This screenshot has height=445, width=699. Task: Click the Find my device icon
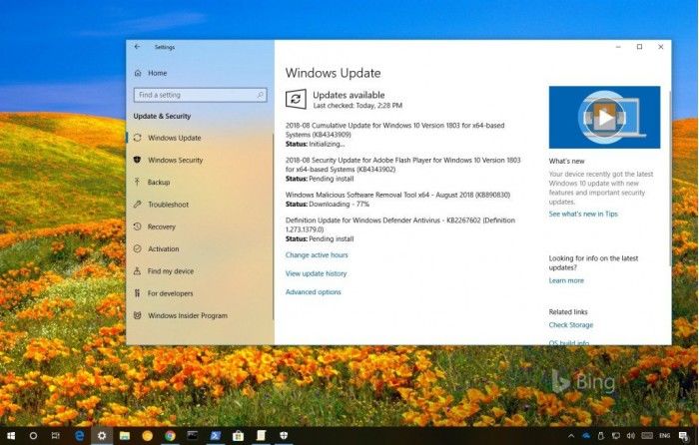pyautogui.click(x=137, y=271)
